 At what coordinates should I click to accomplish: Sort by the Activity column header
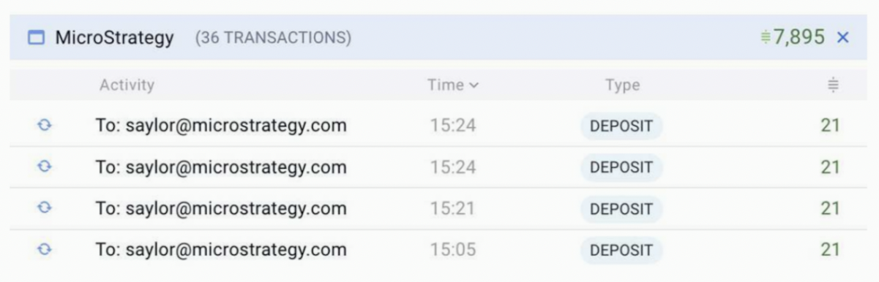point(127,85)
